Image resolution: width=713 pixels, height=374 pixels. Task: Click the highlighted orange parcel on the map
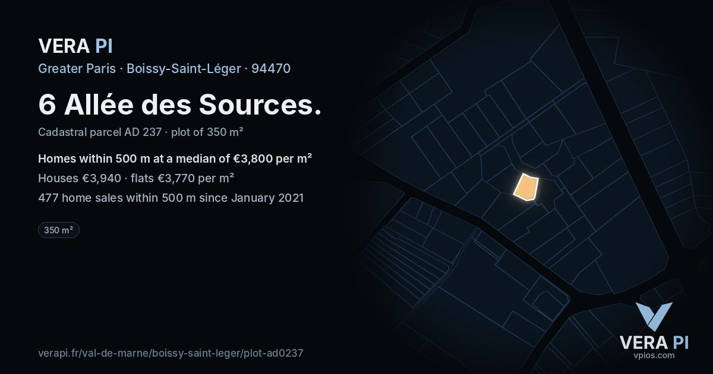pos(526,188)
